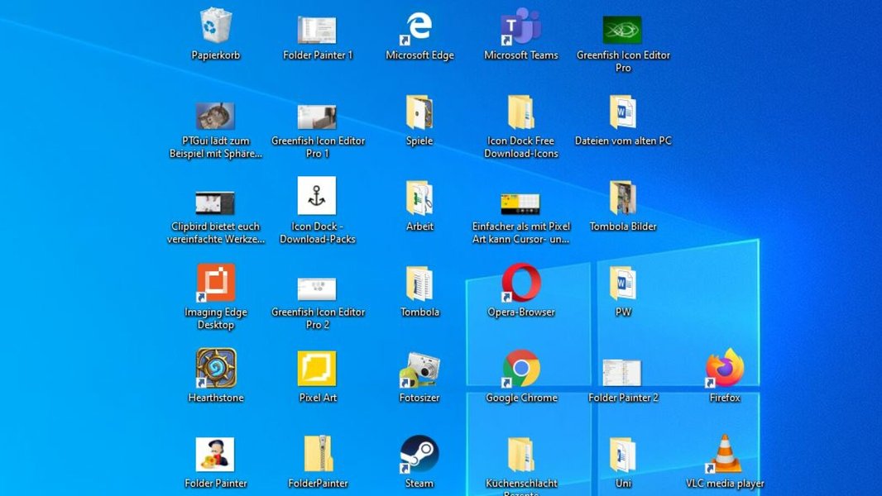Open the Papierkorb recycle bin icon

click(x=215, y=26)
